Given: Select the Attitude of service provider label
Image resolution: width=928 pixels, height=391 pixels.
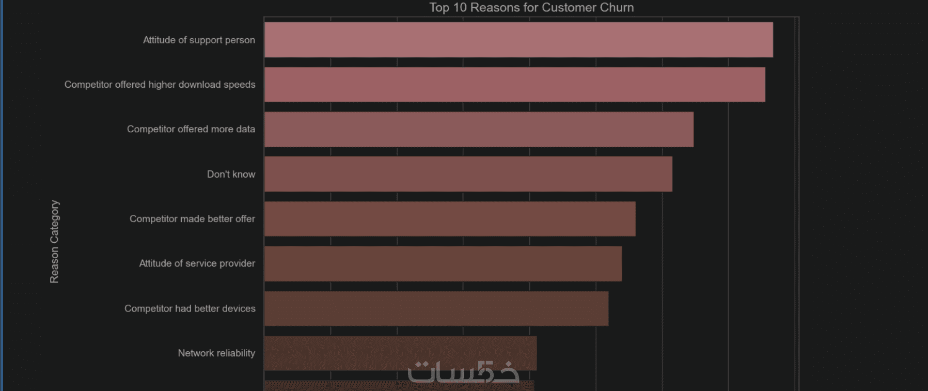Looking at the screenshot, I should 197,263.
